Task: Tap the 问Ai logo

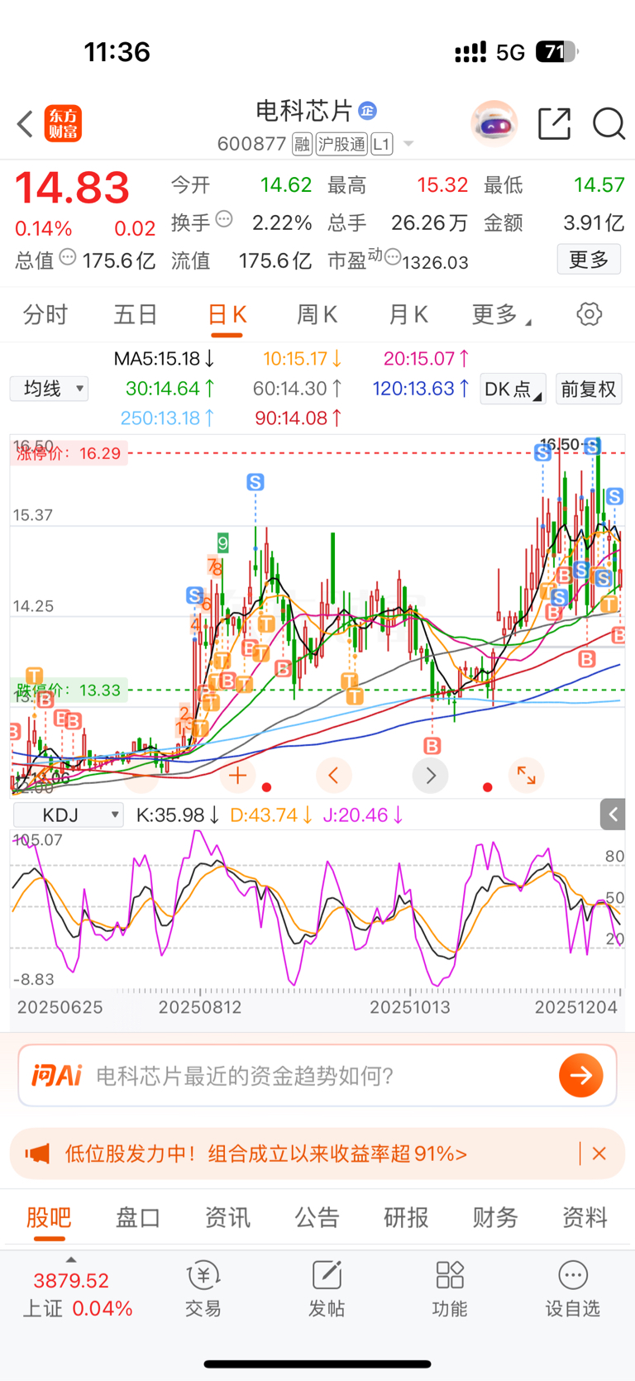Action: point(57,1075)
